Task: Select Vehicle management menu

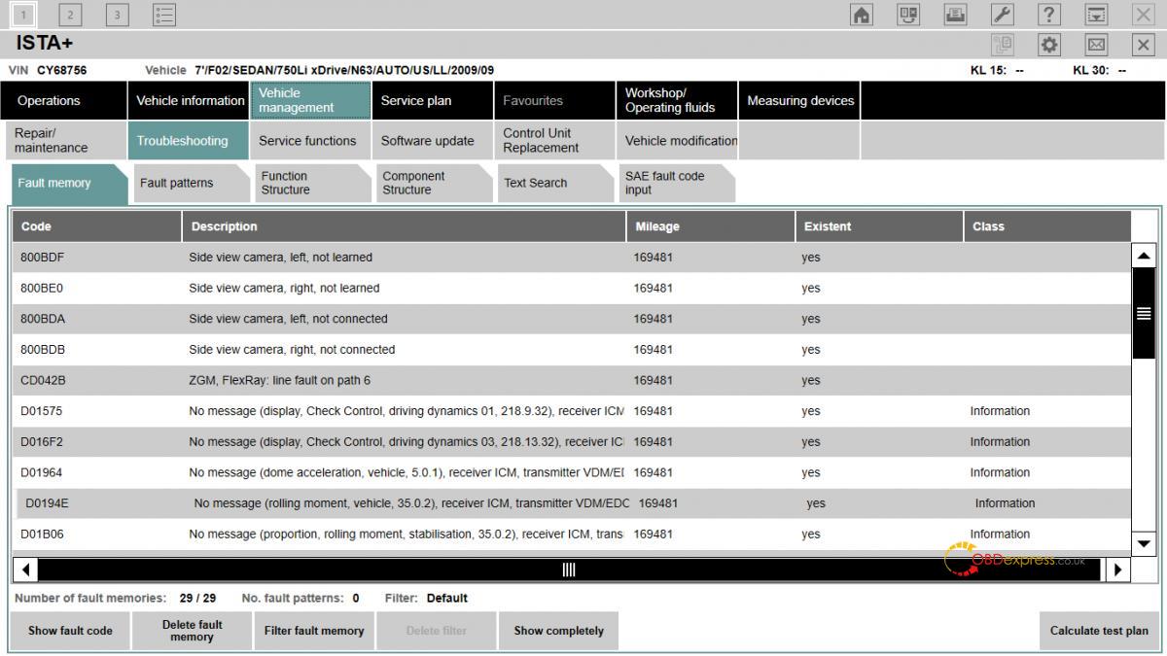Action: pyautogui.click(x=311, y=101)
